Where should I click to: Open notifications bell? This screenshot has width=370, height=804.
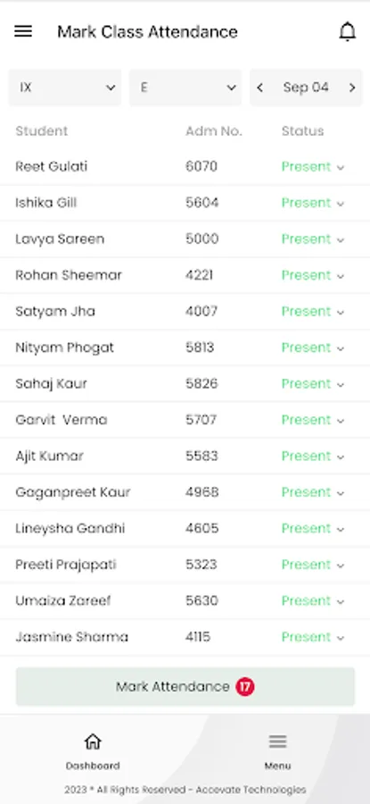(348, 32)
